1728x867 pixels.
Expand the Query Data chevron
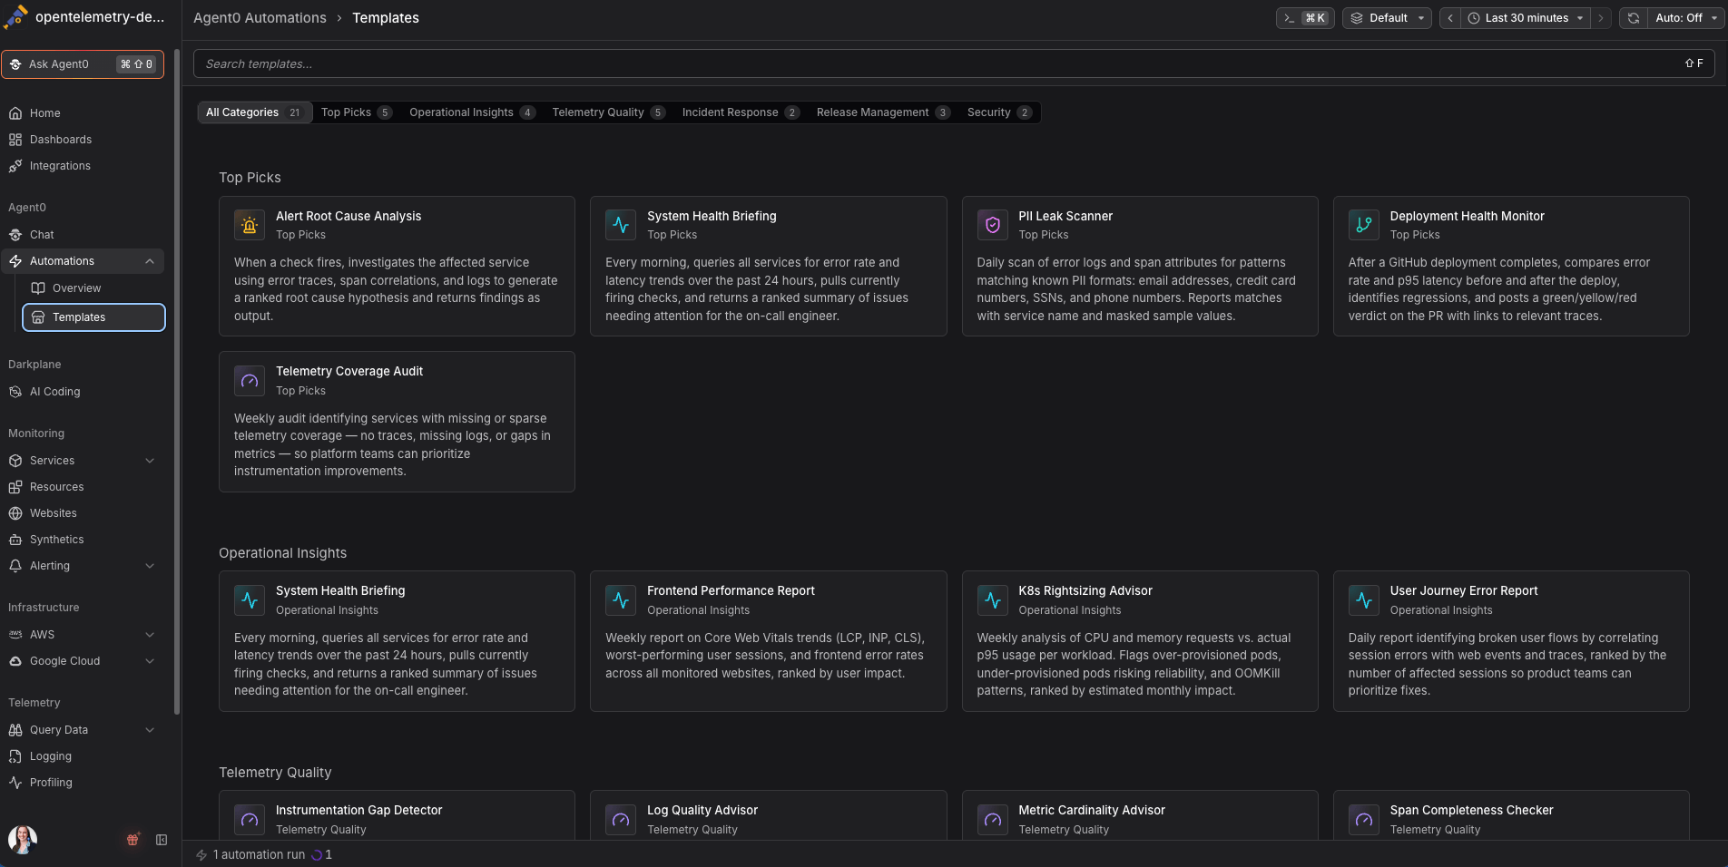tap(150, 730)
